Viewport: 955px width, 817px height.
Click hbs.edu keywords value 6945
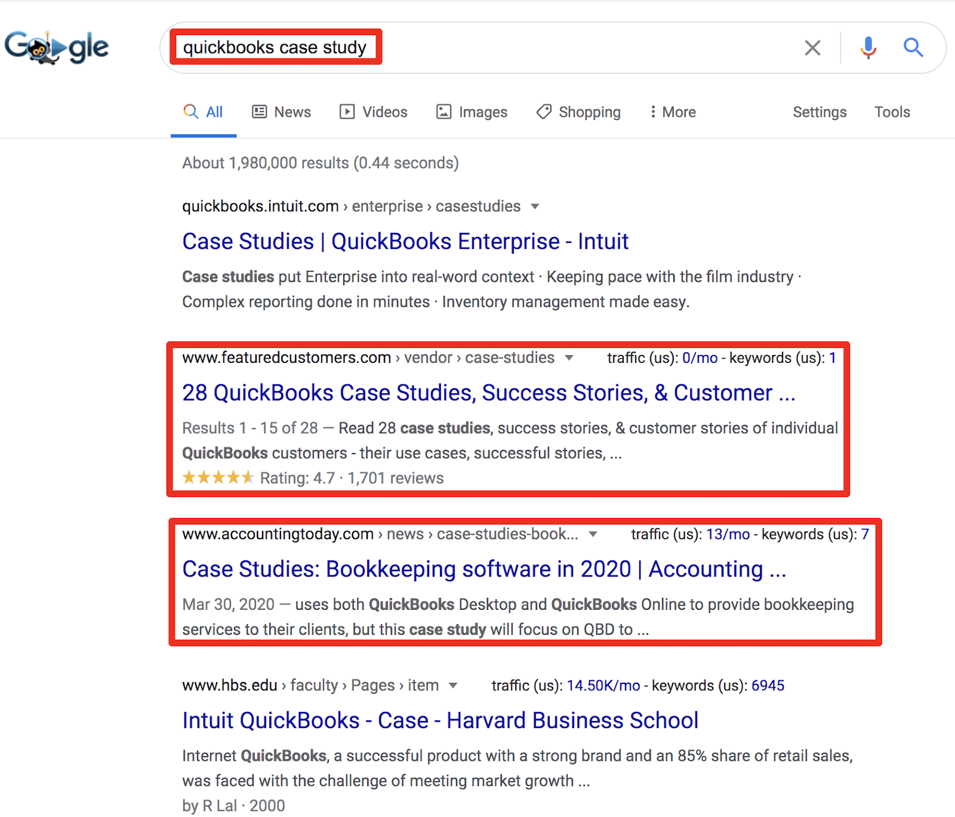point(768,686)
